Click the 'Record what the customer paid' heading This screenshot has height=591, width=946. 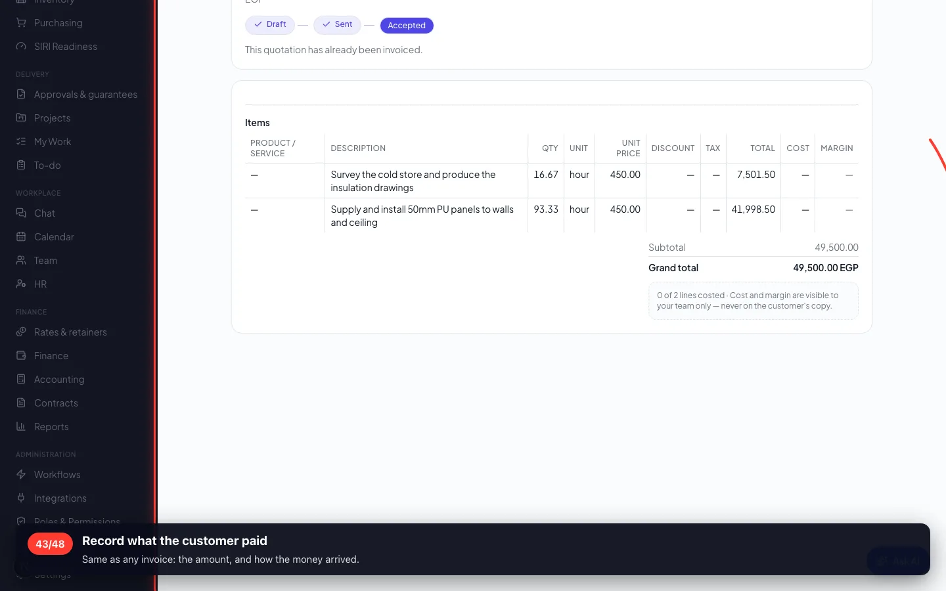(x=175, y=541)
